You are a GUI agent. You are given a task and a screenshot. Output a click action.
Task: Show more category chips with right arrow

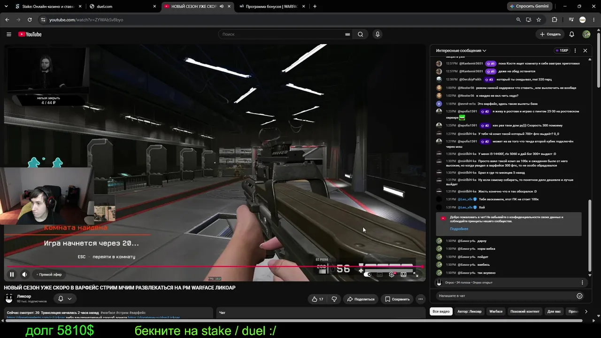[586, 311]
